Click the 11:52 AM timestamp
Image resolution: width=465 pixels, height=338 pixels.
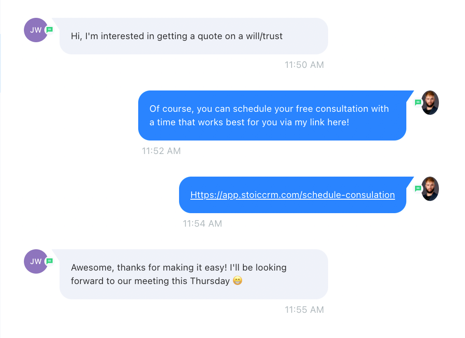point(161,151)
